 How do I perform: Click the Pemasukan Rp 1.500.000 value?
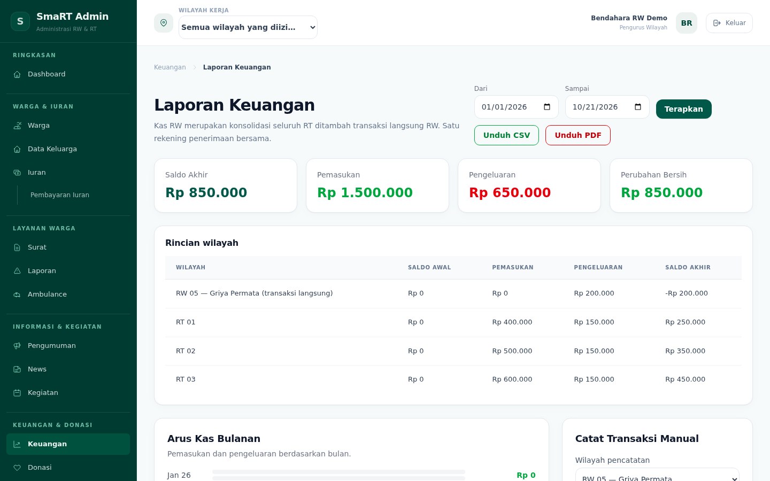(x=365, y=192)
